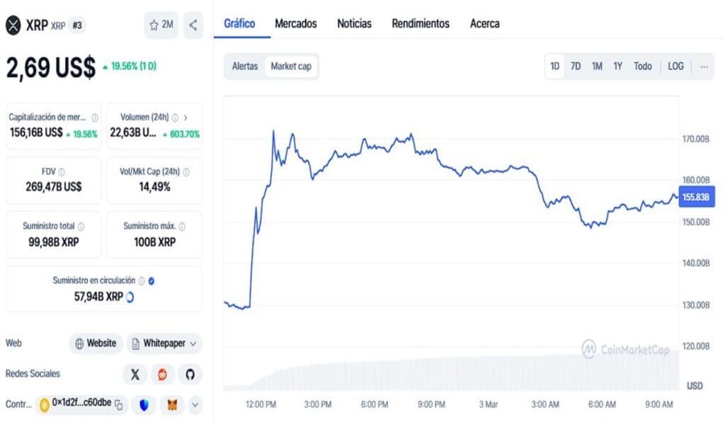Open the Noticias tab

(x=354, y=24)
